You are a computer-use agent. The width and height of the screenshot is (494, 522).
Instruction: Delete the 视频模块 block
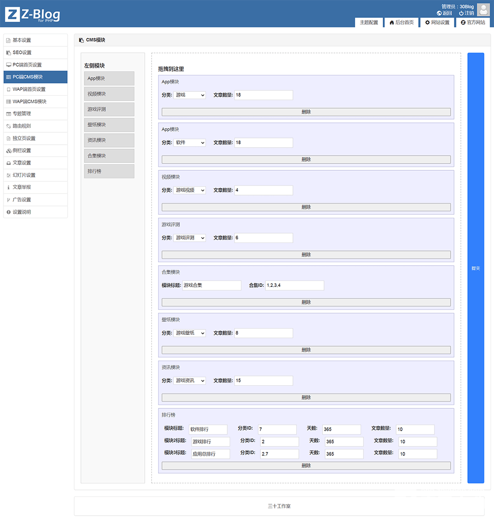tap(306, 207)
